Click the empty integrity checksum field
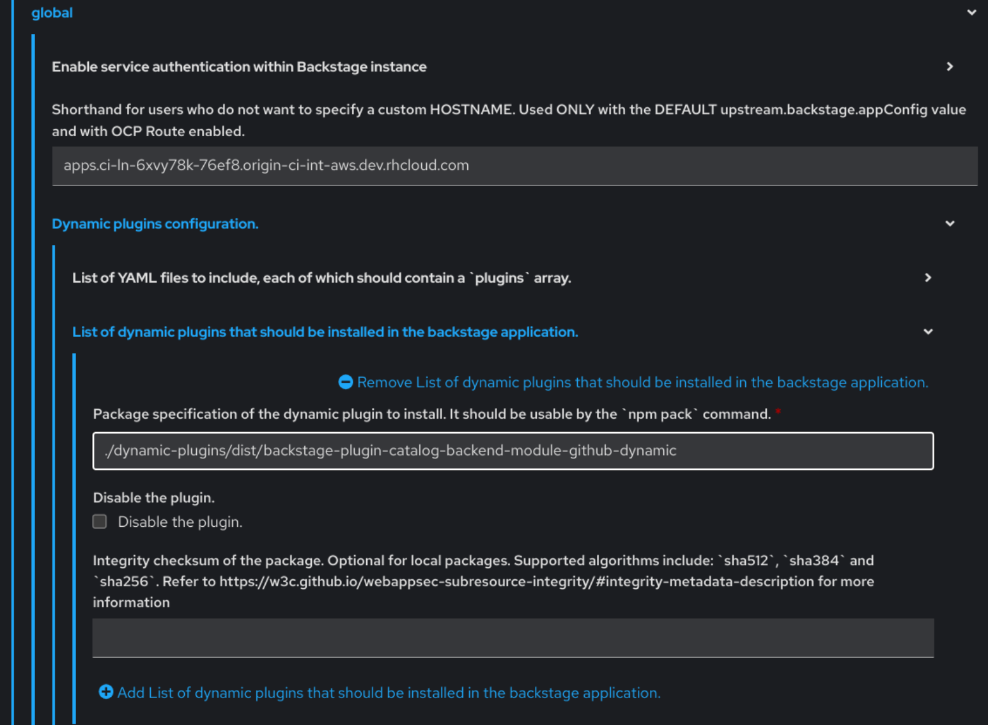Viewport: 988px width, 725px height. point(513,637)
